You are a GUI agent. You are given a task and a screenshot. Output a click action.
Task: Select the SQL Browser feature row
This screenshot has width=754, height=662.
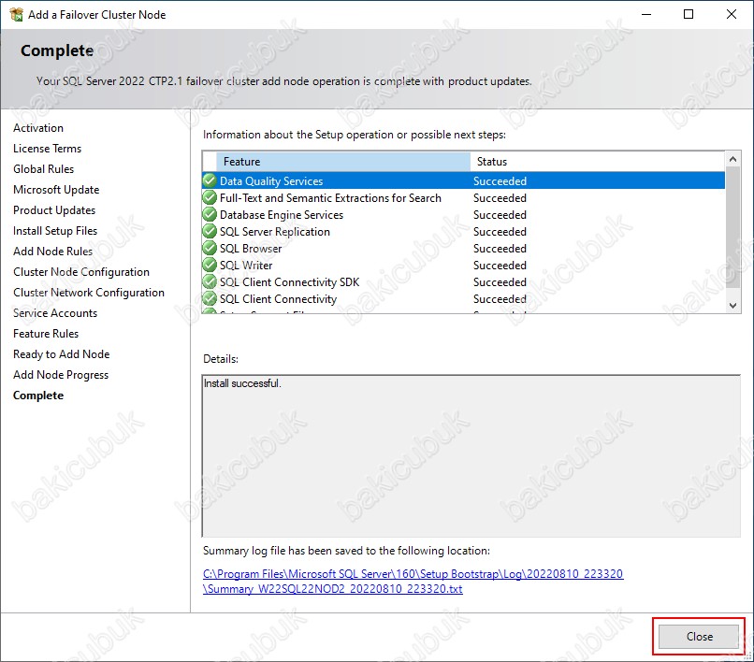pyautogui.click(x=464, y=248)
